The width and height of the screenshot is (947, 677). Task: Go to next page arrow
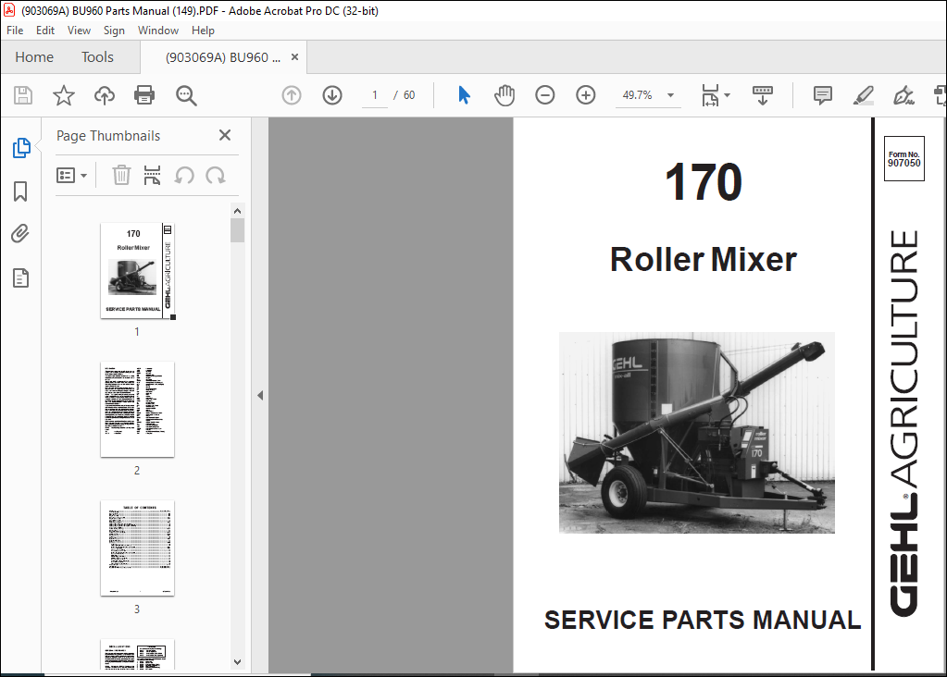click(x=332, y=95)
